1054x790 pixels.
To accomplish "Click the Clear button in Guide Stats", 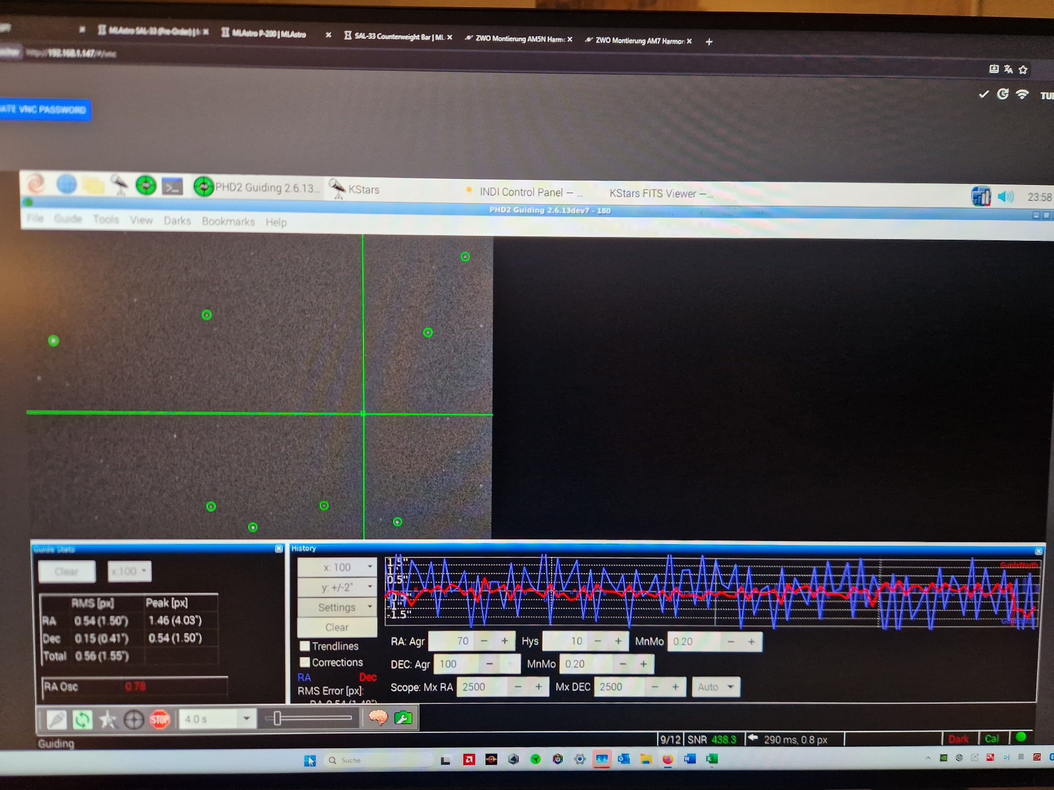I will click(67, 572).
